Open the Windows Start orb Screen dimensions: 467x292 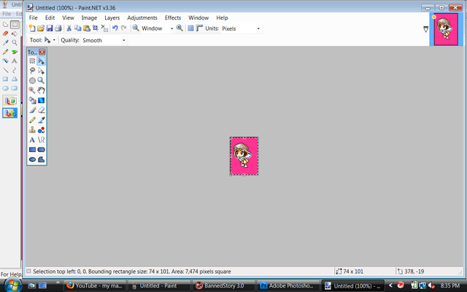click(x=12, y=285)
